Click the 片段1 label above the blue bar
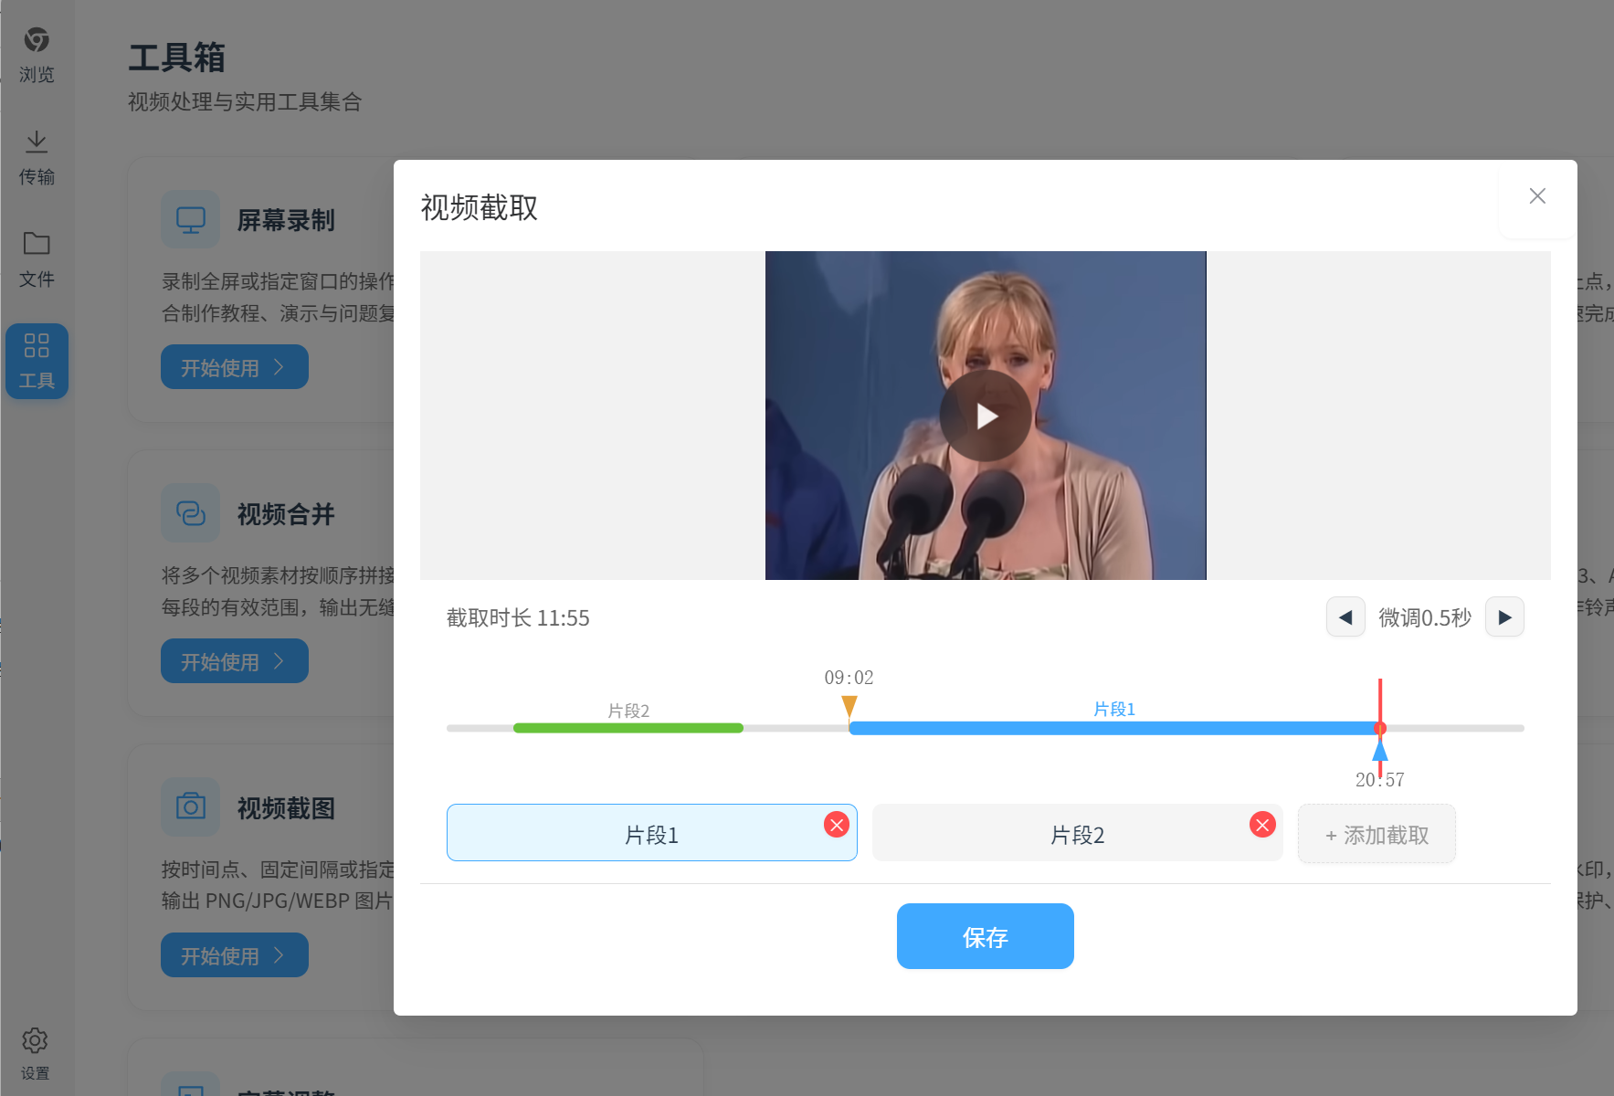Screen dimensions: 1614x1096 [x=1114, y=709]
